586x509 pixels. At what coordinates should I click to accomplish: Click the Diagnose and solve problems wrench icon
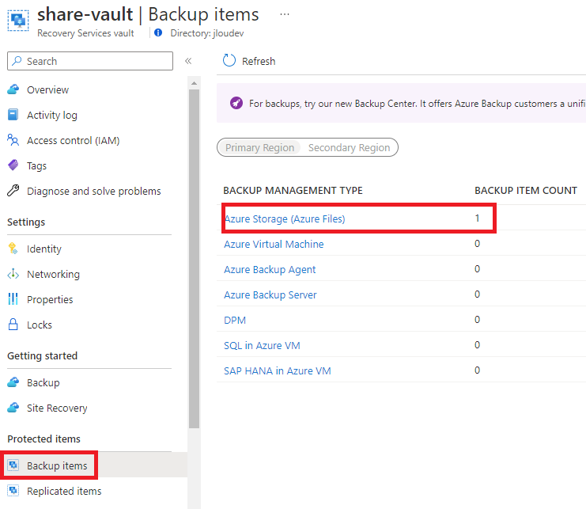[x=13, y=191]
